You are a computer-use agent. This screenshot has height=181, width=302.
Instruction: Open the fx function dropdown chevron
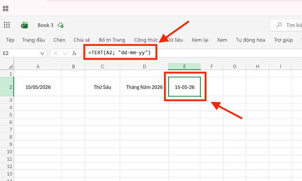79,53
